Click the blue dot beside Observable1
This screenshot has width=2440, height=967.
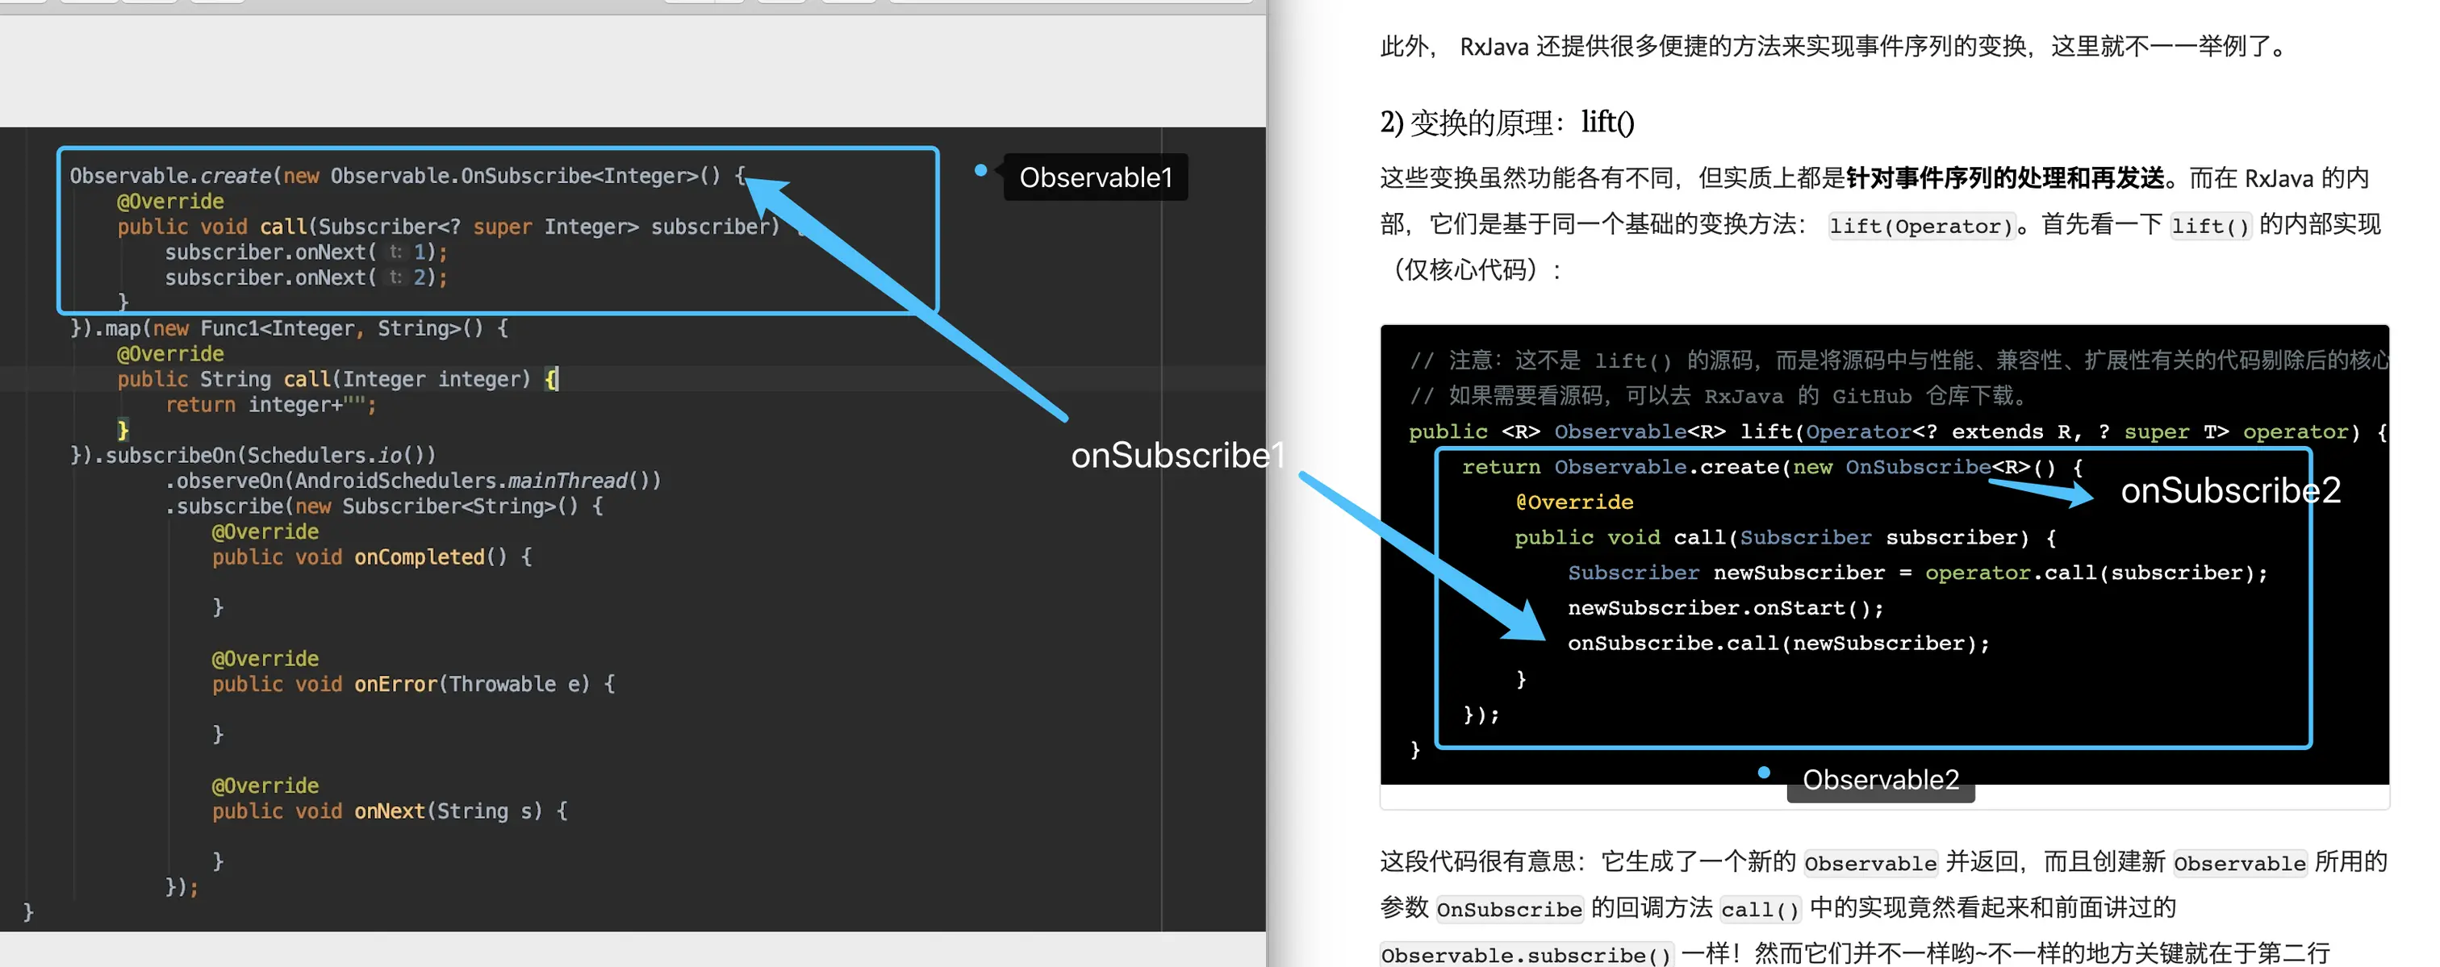point(980,170)
